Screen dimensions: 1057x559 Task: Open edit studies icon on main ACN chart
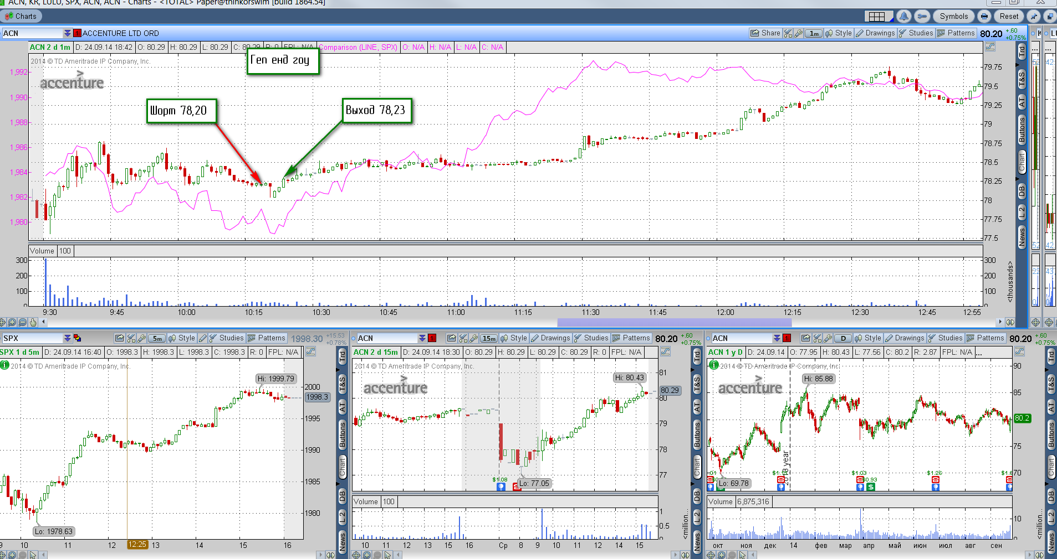[x=788, y=33]
